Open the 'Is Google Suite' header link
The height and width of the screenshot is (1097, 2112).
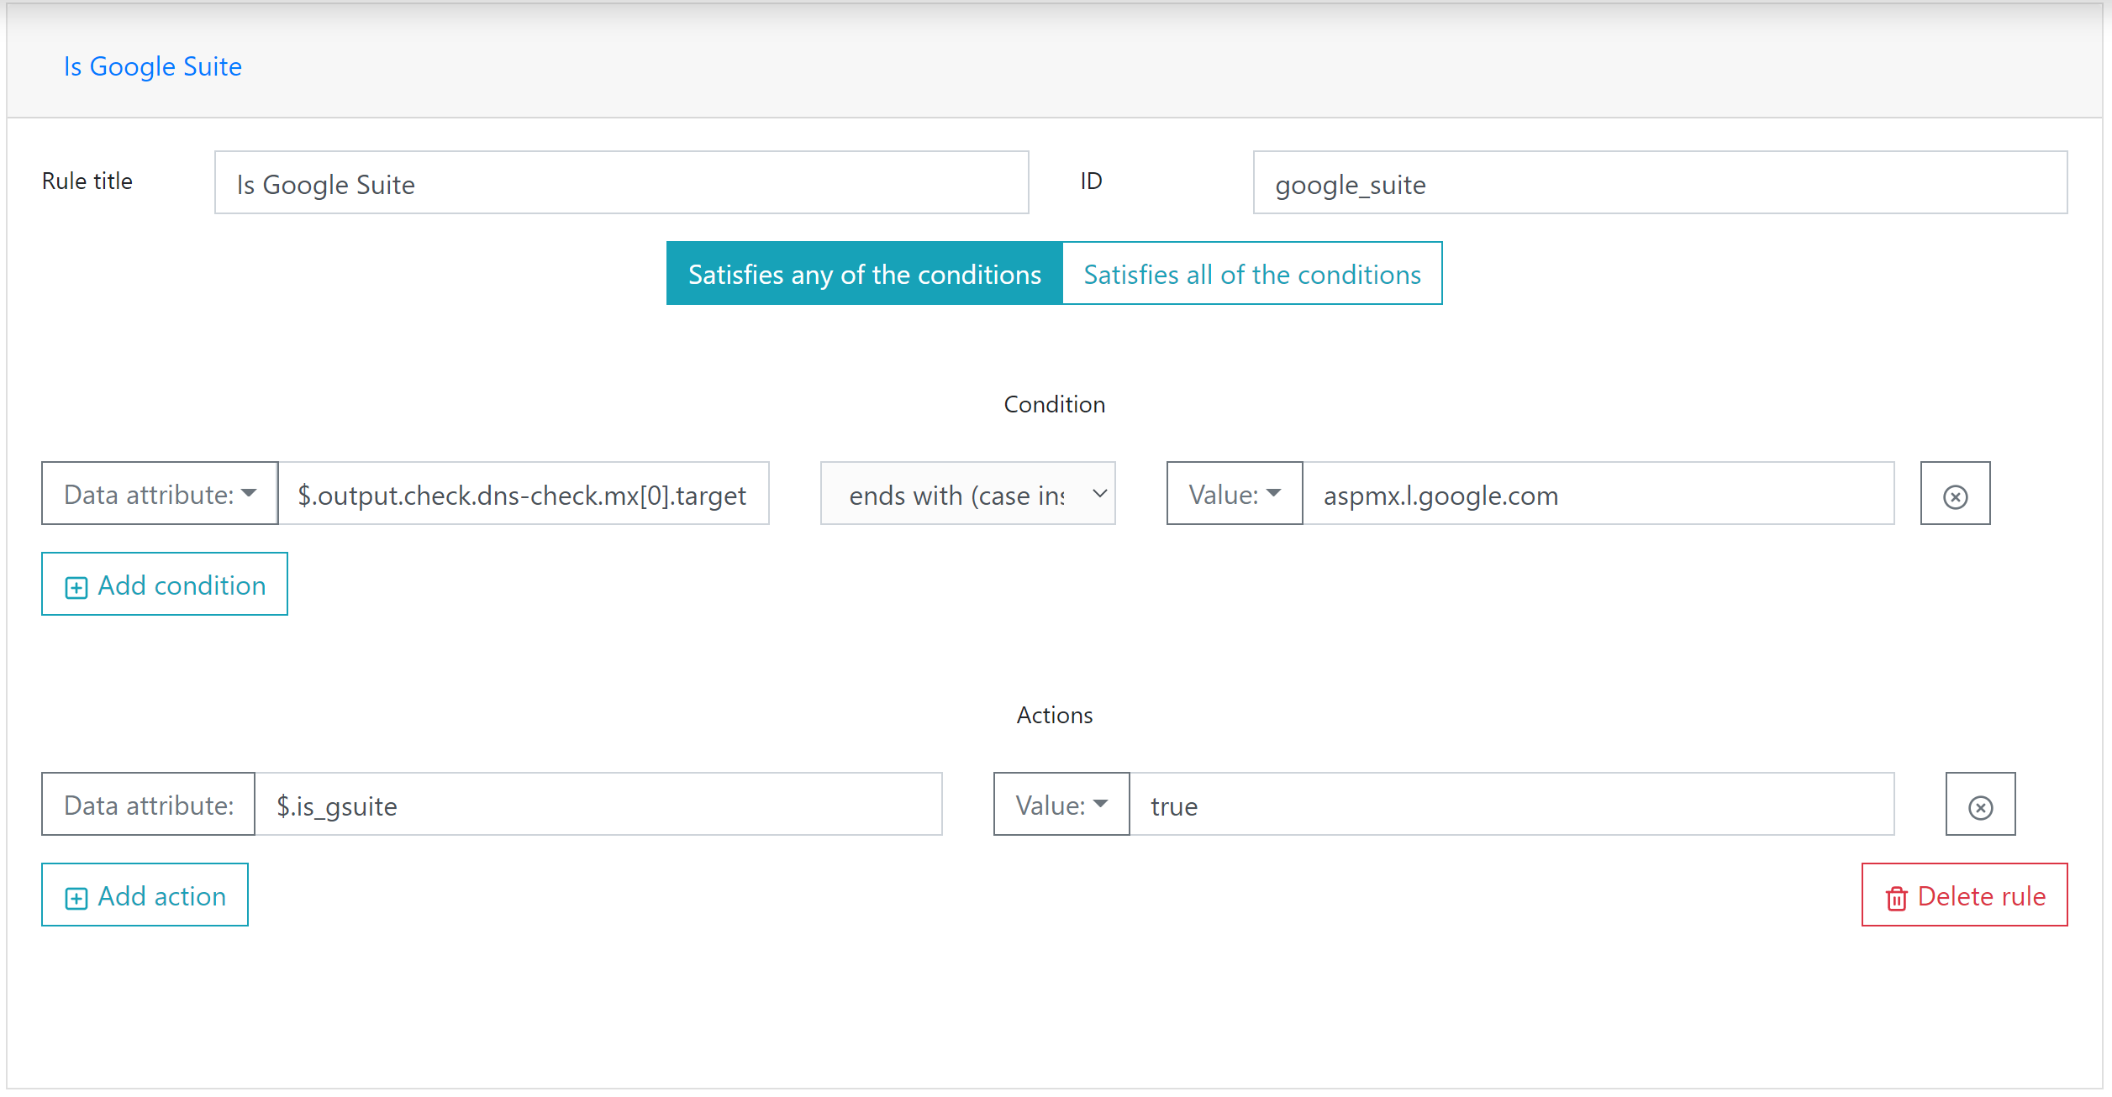coord(153,66)
